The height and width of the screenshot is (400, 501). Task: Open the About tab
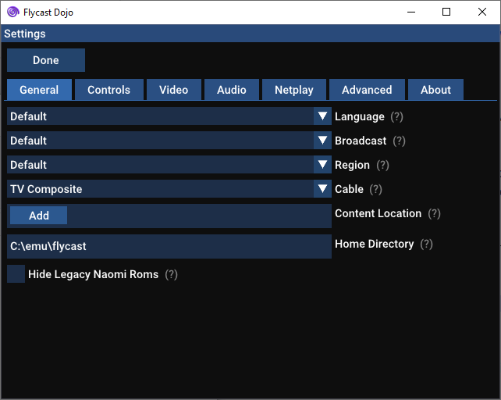(x=435, y=90)
